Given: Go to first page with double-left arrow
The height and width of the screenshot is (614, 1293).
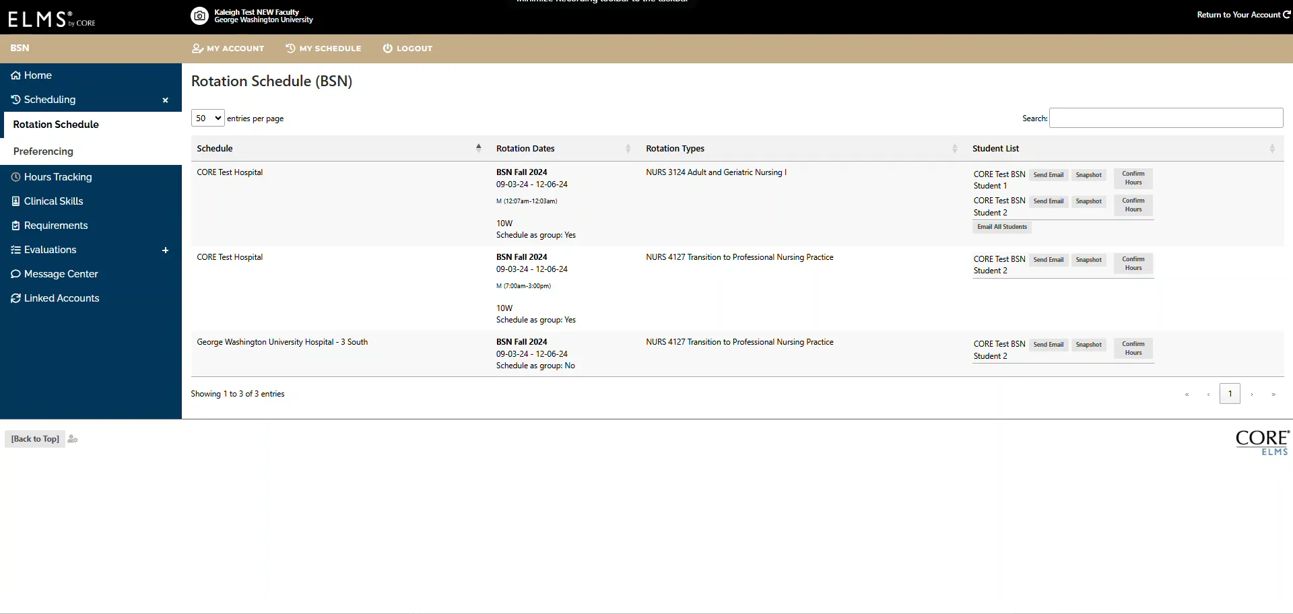Looking at the screenshot, I should (x=1187, y=395).
